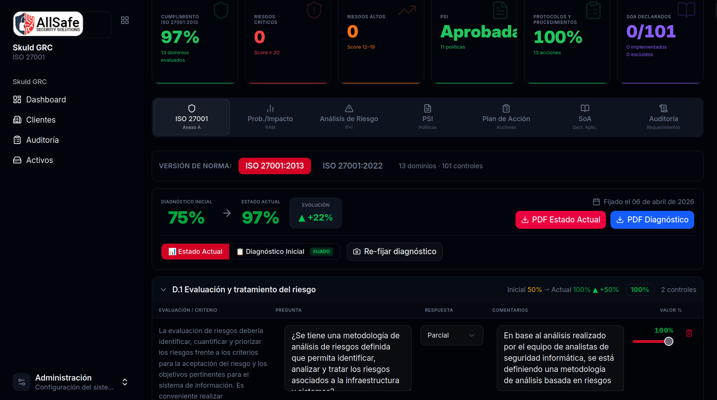Viewport: 717px width, 400px height.
Task: Click the 75% Diagnóstico Inicial value
Action: coord(187,218)
